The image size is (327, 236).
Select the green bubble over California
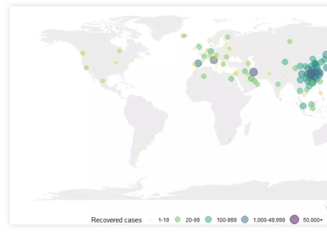pyautogui.click(x=86, y=68)
